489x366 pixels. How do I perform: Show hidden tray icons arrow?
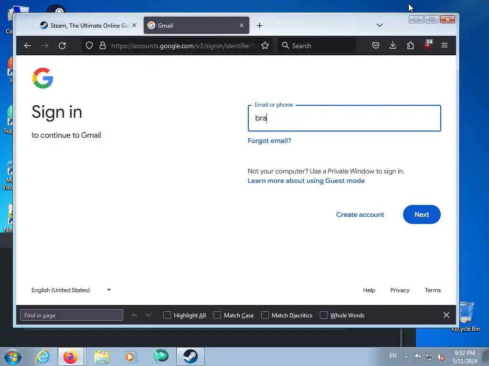(x=406, y=357)
